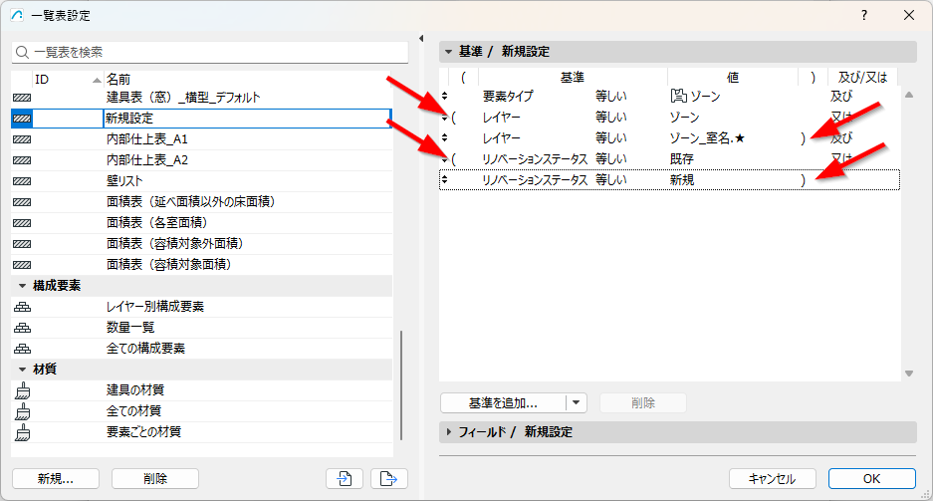Click the 名前 column header
The height and width of the screenshot is (501, 933).
[x=248, y=79]
